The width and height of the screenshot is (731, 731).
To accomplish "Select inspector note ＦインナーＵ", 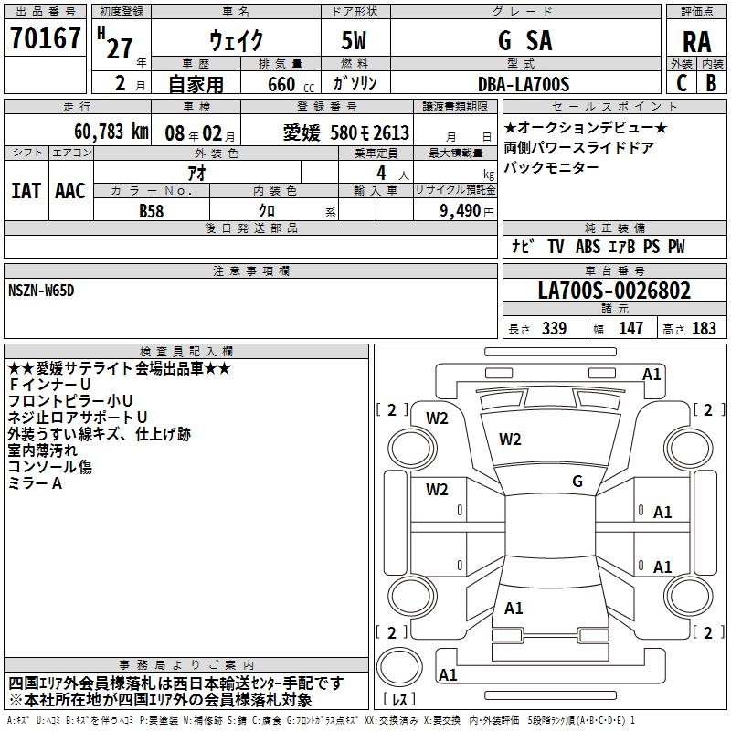I will (49, 385).
